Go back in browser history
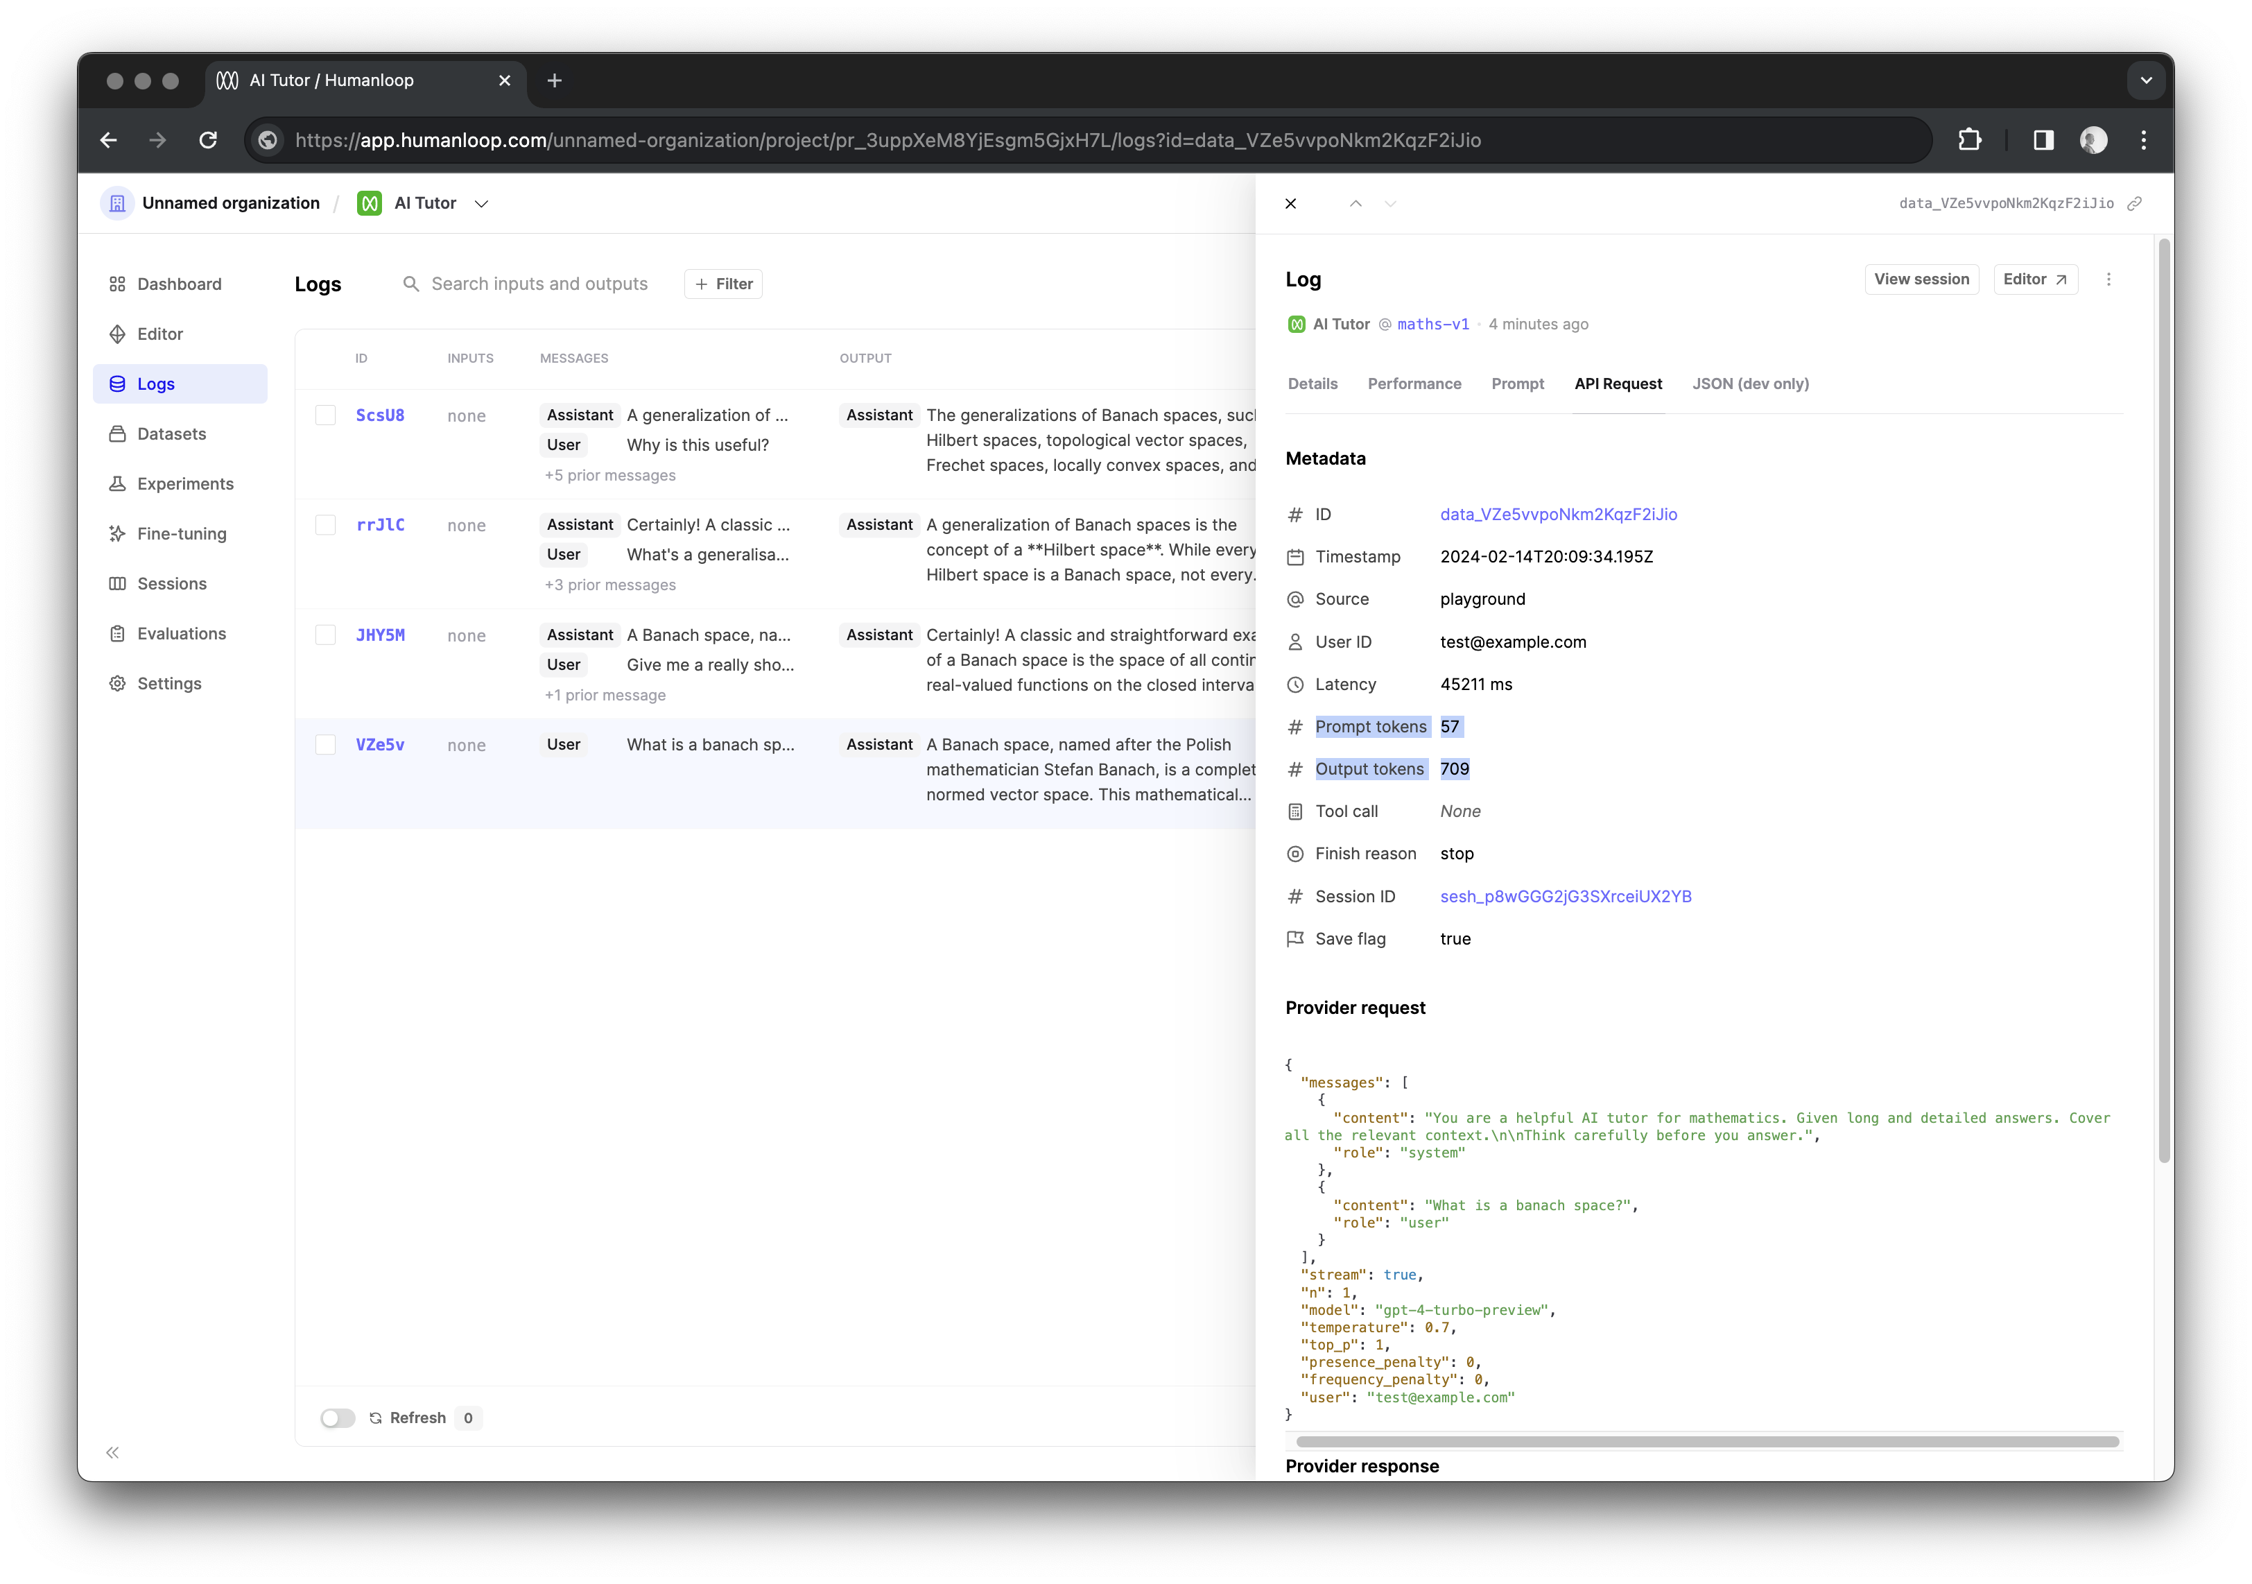The width and height of the screenshot is (2252, 1584). click(x=109, y=140)
